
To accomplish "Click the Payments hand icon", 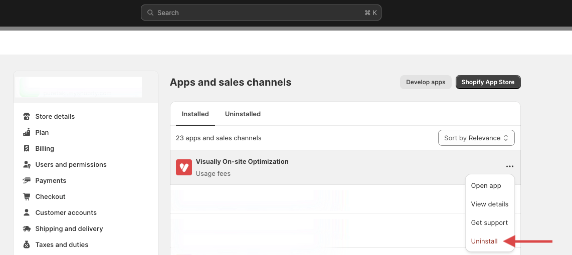I will [x=26, y=180].
